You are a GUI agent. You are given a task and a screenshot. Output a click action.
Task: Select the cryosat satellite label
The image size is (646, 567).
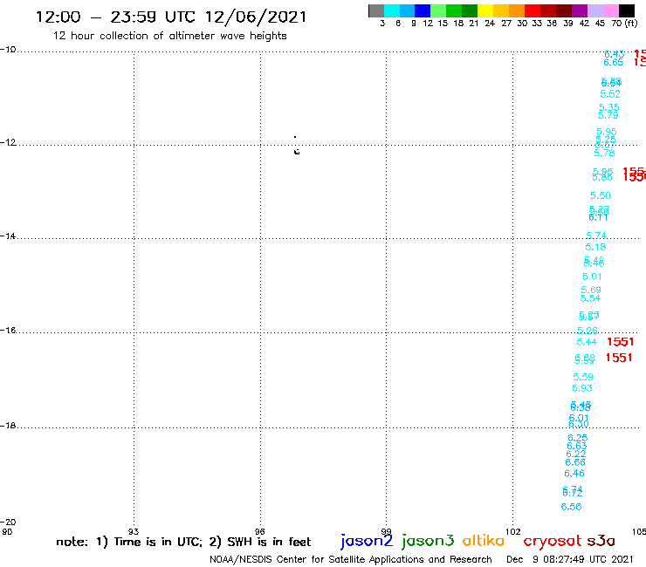(552, 541)
